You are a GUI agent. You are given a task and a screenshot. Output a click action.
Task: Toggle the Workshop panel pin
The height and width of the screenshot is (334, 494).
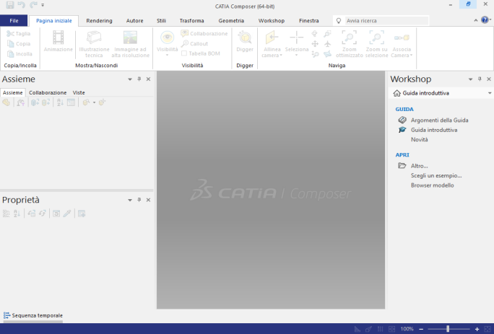tap(480, 79)
